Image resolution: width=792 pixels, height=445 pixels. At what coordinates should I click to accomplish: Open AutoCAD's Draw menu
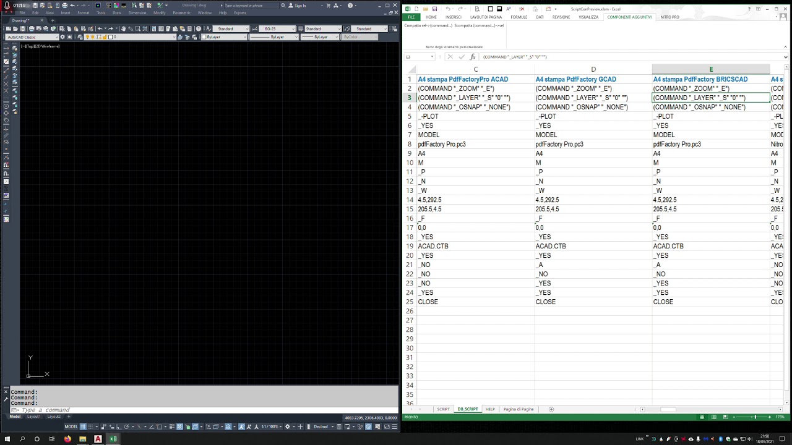coord(117,13)
